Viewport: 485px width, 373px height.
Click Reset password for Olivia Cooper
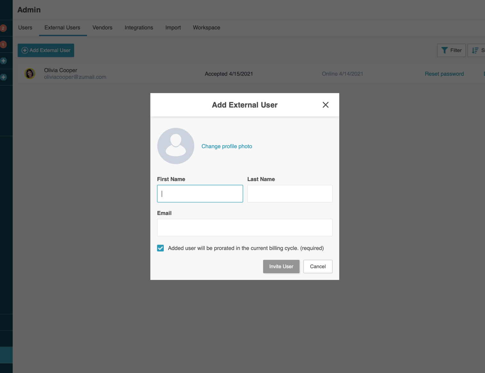coord(444,74)
